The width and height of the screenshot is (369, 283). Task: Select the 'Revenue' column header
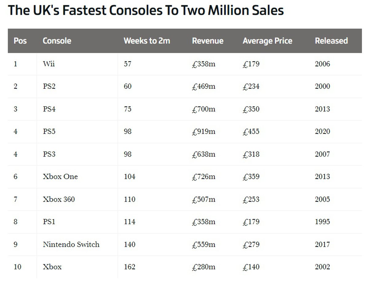pyautogui.click(x=208, y=41)
